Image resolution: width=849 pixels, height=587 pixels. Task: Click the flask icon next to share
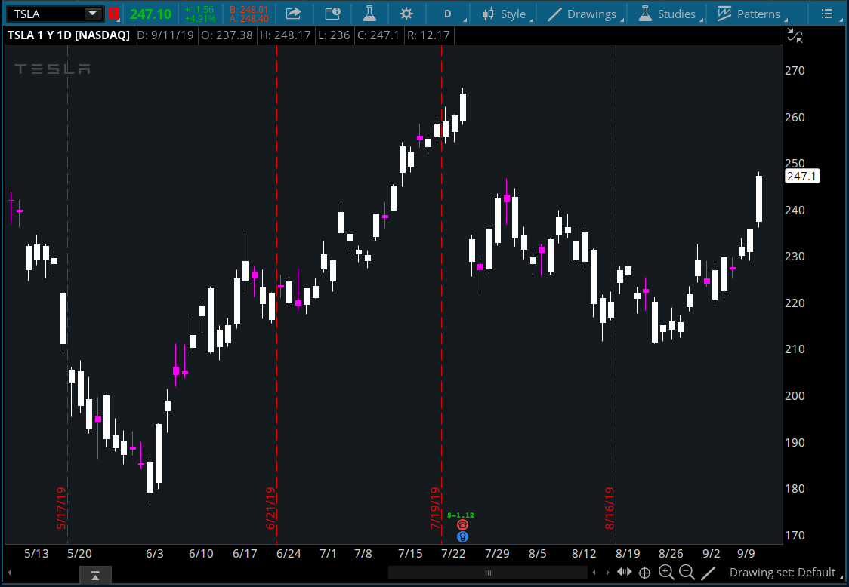369,14
